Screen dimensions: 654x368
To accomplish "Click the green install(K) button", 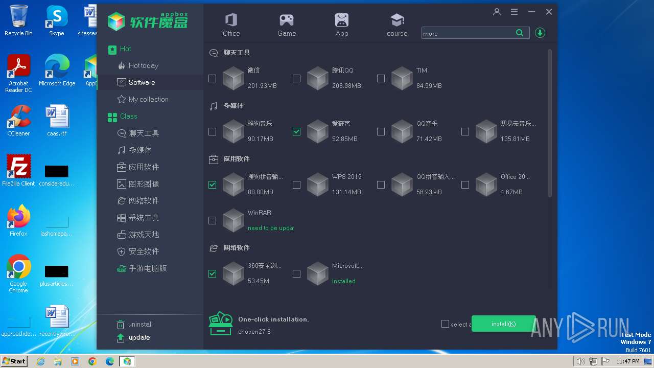I will 503,324.
